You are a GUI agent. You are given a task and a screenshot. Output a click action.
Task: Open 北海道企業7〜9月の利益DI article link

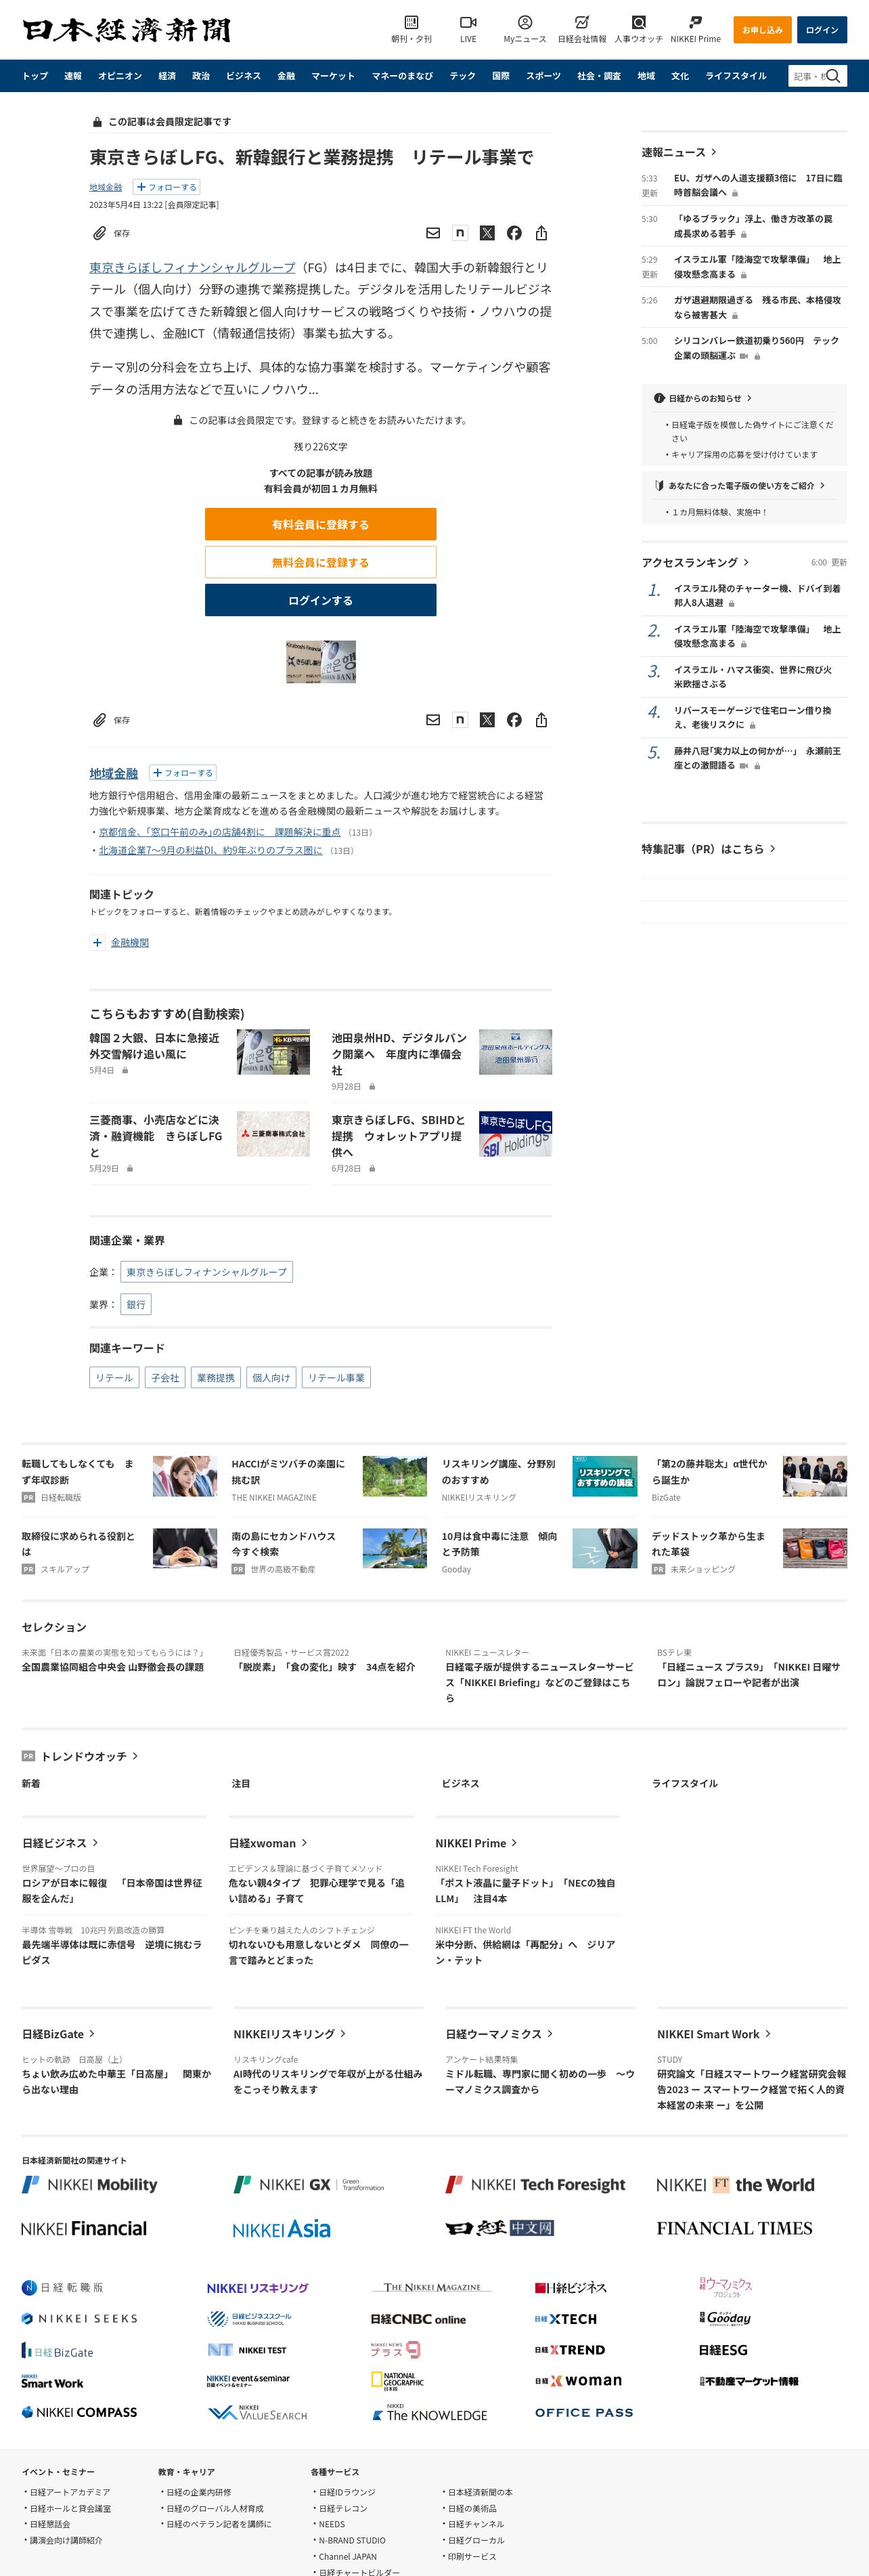tap(210, 850)
